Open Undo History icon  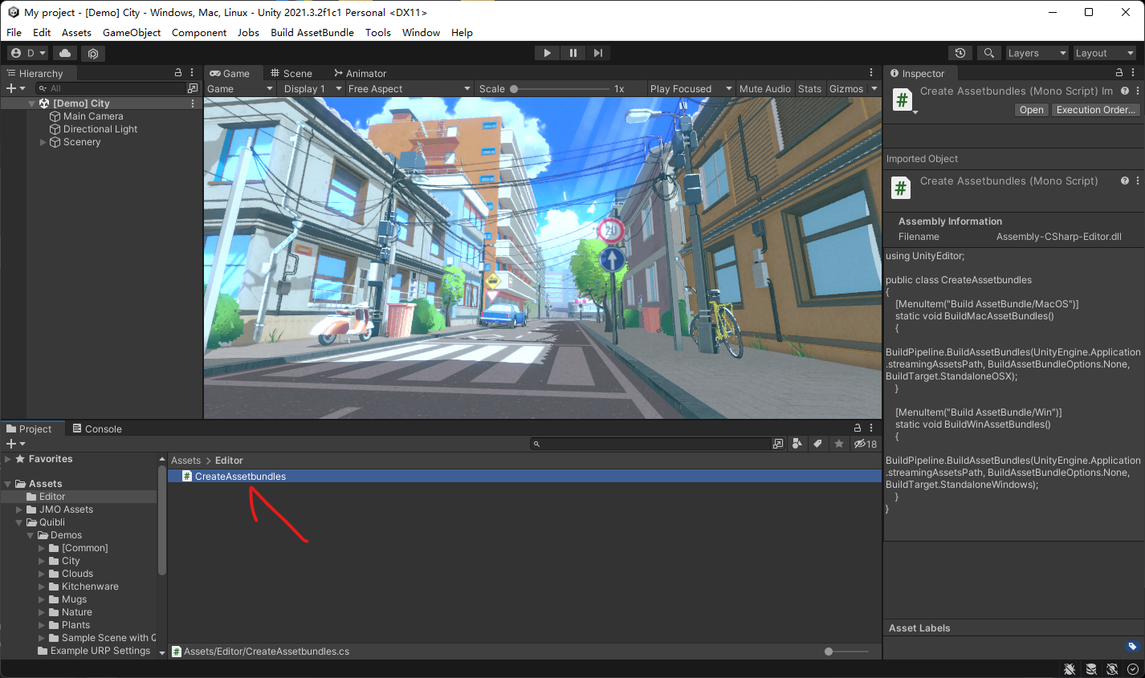tap(960, 53)
